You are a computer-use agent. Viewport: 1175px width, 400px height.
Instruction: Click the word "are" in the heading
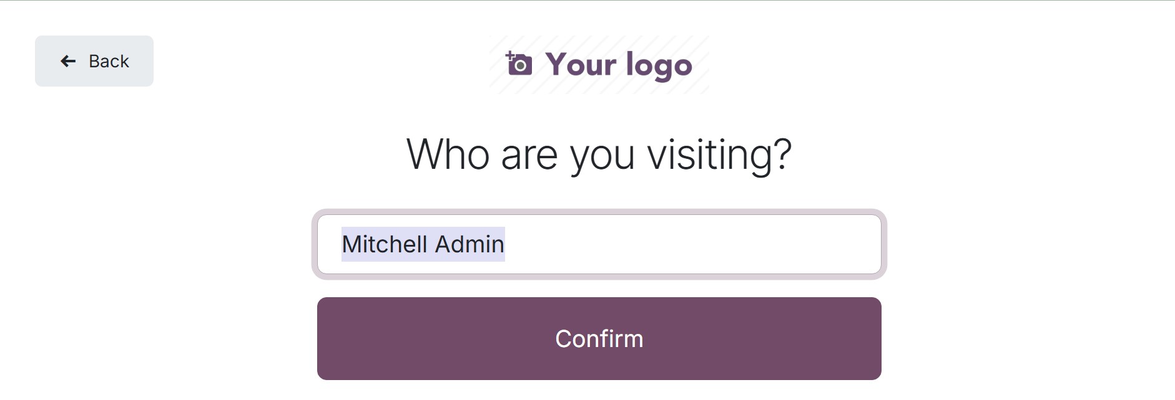529,156
